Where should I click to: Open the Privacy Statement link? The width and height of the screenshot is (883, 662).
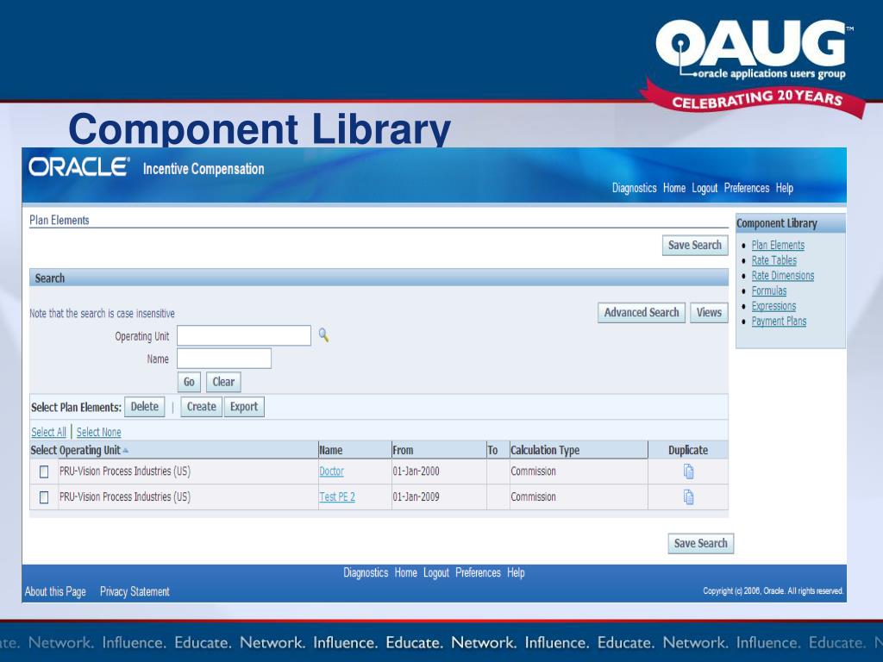(x=135, y=591)
